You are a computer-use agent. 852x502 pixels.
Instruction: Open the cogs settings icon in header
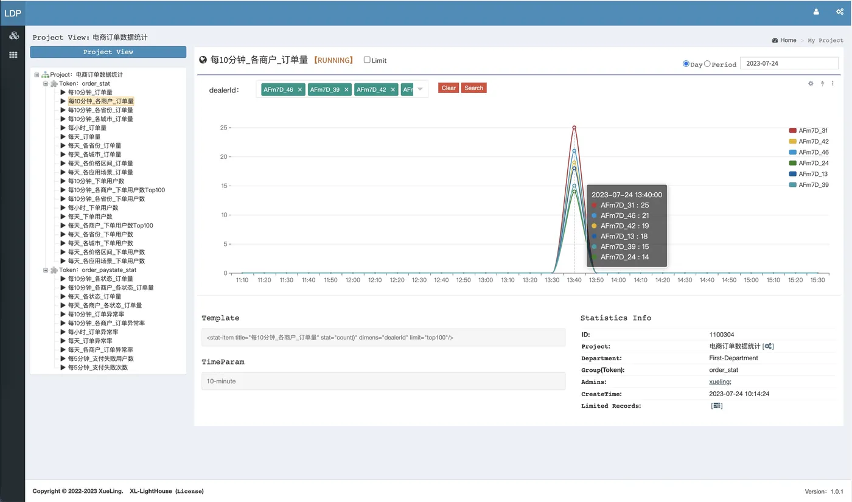(840, 12)
